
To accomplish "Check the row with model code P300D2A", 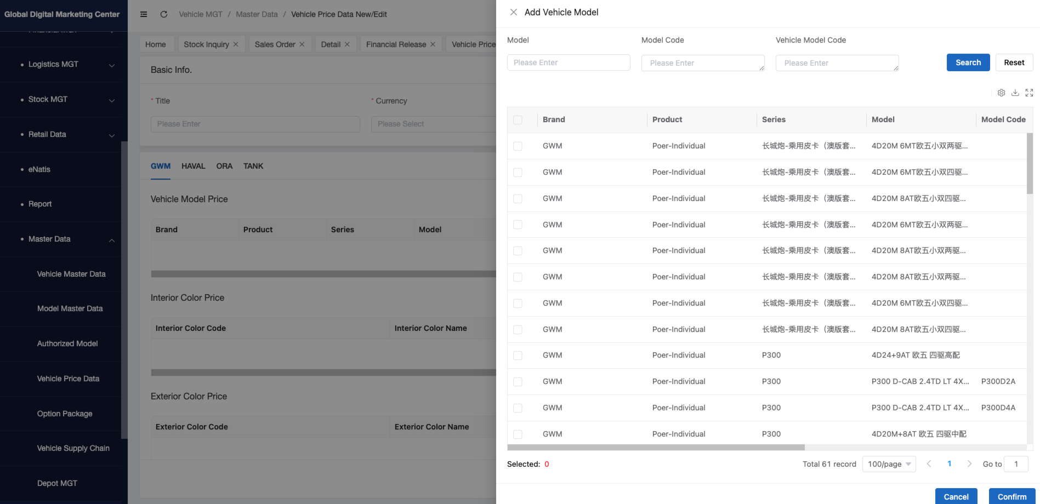I will [518, 382].
